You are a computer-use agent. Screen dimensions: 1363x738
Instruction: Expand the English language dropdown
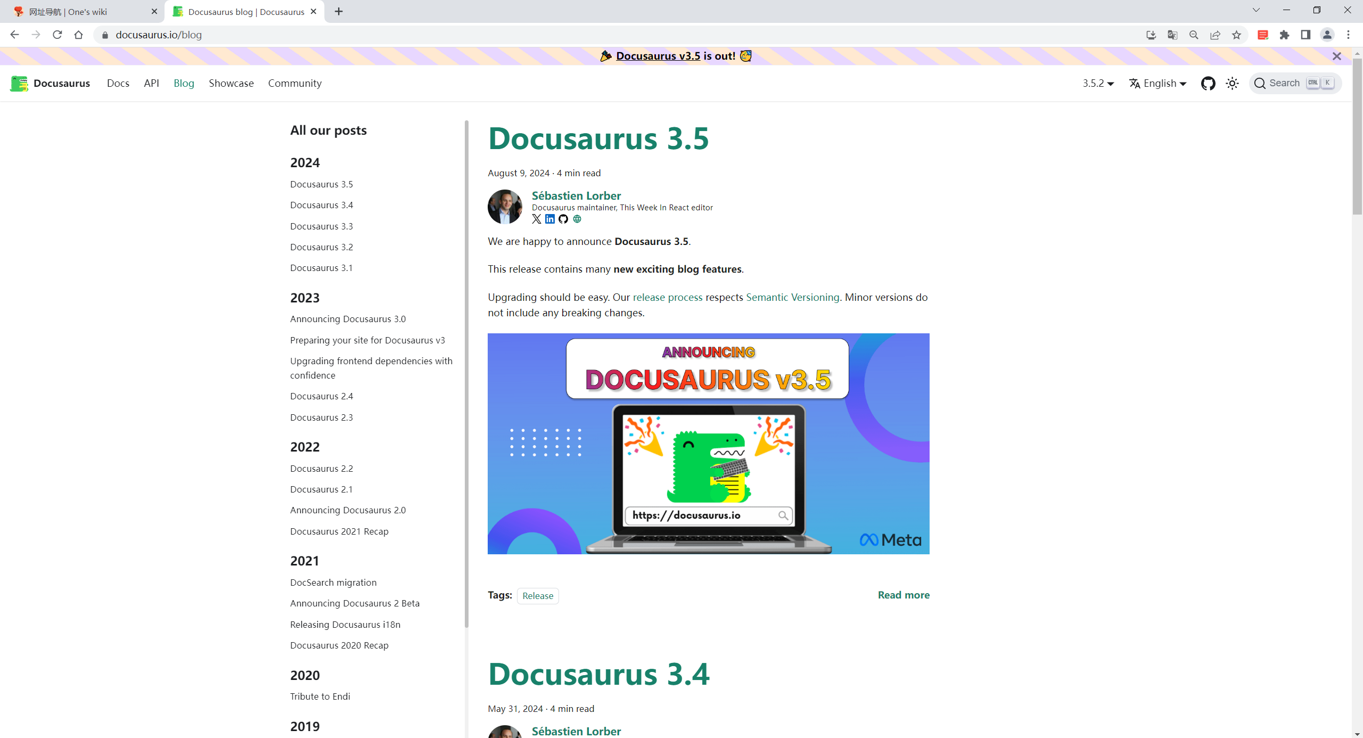point(1157,83)
